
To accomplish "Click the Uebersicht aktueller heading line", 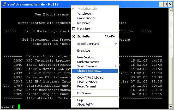I will [37, 56].
